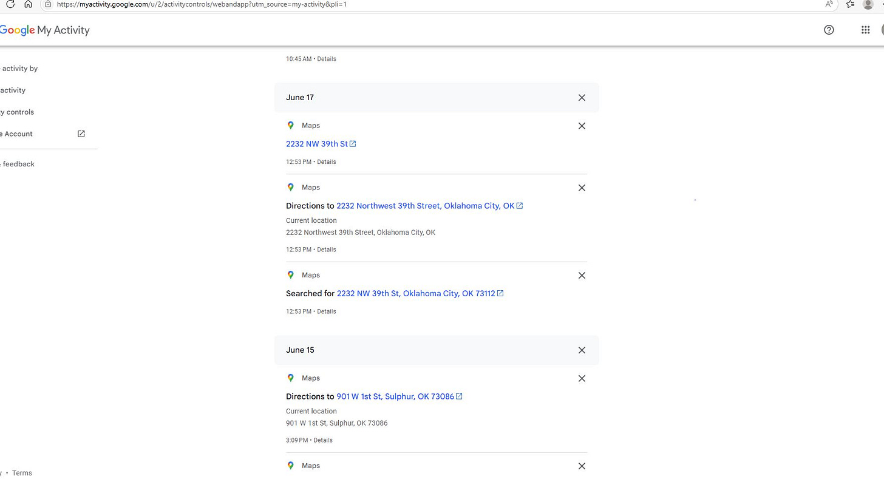
Task: Open 901 W 1st St, Sulphur link
Action: click(399, 396)
